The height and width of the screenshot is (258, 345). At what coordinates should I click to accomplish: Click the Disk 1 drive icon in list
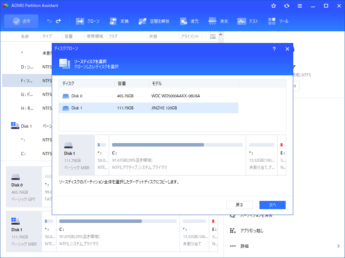tap(66, 108)
